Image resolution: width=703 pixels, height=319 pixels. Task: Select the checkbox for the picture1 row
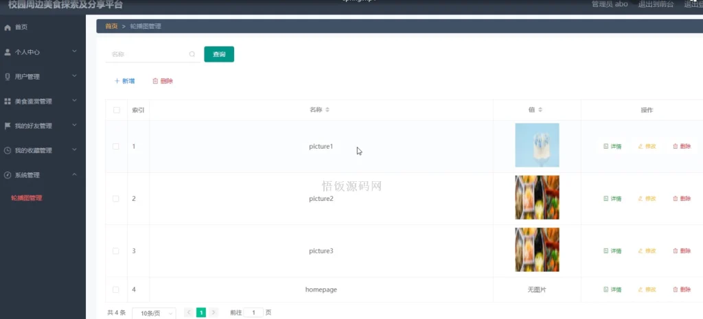[x=116, y=146]
